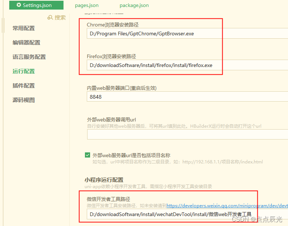This screenshot has width=288, height=226.
Task: Open the package.json tab
Action: (134, 5)
